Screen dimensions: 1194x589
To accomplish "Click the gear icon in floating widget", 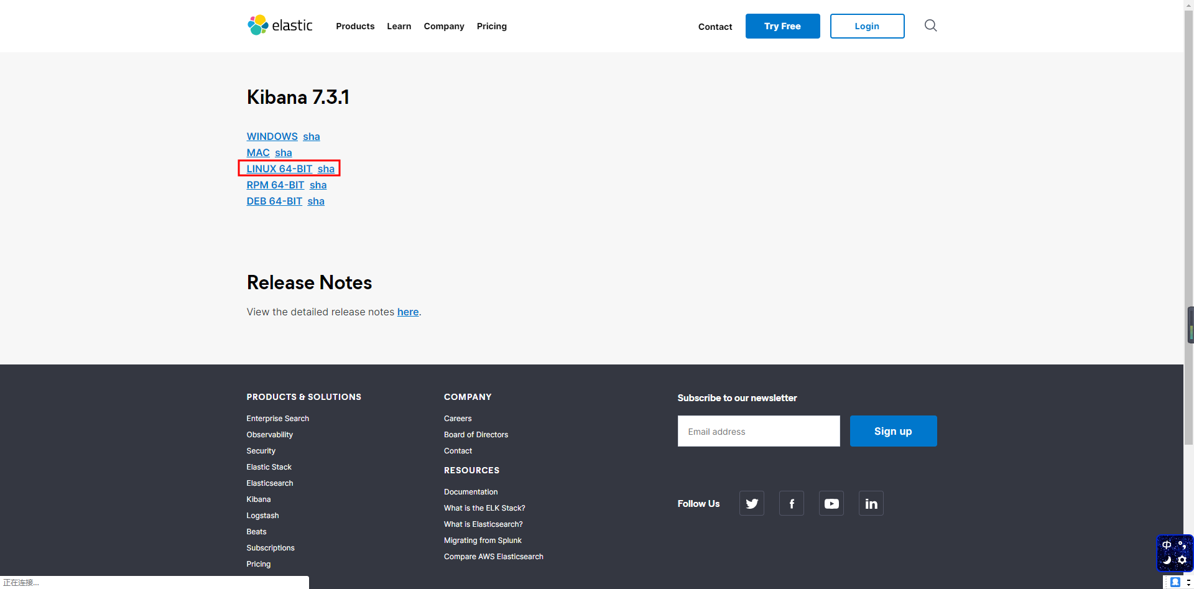I will tap(1182, 560).
